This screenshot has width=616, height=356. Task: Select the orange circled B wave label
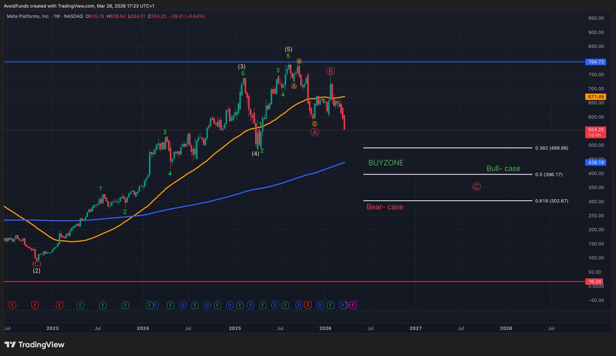point(299,61)
